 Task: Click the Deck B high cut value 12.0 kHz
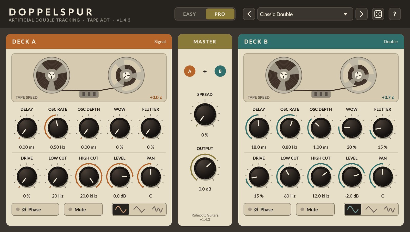pyautogui.click(x=321, y=196)
